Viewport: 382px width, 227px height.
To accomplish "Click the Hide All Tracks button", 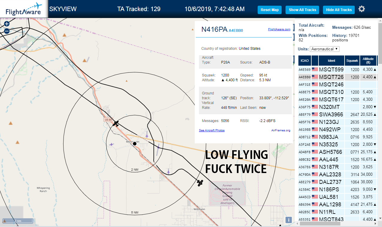I will (x=339, y=10).
